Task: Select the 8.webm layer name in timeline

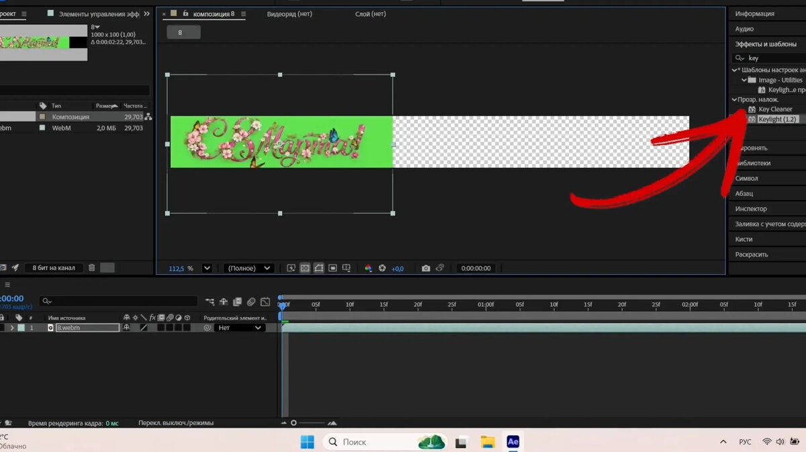Action: [87, 328]
